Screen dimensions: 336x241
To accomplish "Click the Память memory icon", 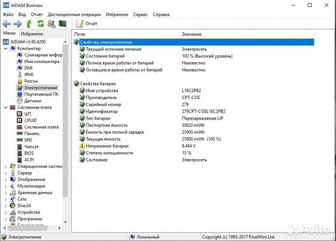I will click(20, 134).
